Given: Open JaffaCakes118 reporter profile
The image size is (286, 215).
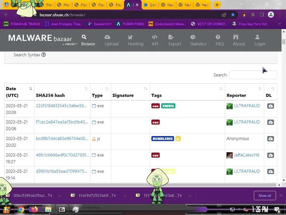Looking at the screenshot, I should click(x=246, y=155).
